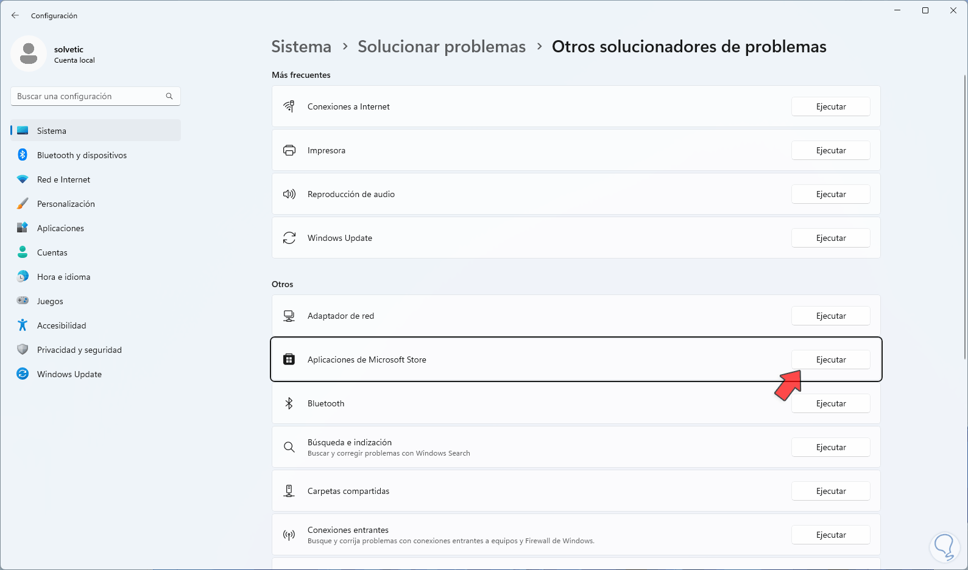Click the back arrow in Configuración
Viewport: 968px width, 570px height.
pyautogui.click(x=15, y=15)
